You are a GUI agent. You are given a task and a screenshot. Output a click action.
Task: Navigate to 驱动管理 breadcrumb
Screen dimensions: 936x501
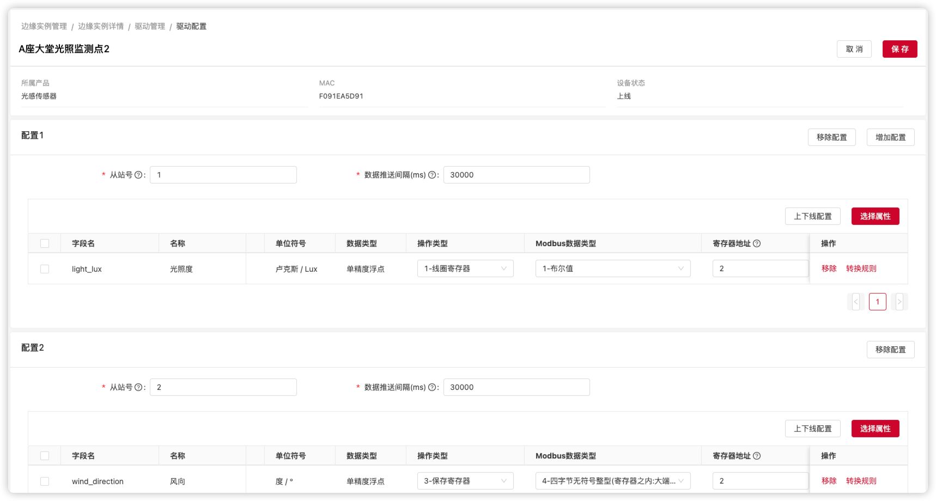tap(150, 26)
